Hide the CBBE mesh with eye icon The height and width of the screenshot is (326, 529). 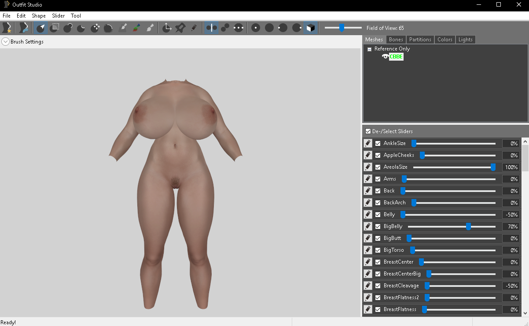(x=386, y=57)
